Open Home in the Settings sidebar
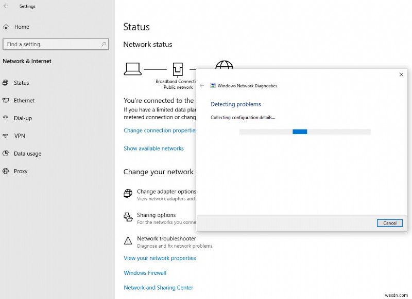 [x=21, y=26]
